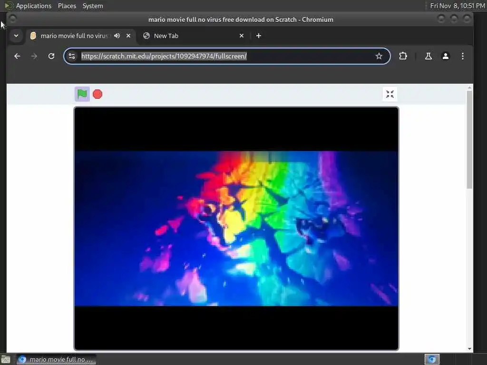The height and width of the screenshot is (365, 487).
Task: Open the window menu button in title bar
Action: [13, 19]
